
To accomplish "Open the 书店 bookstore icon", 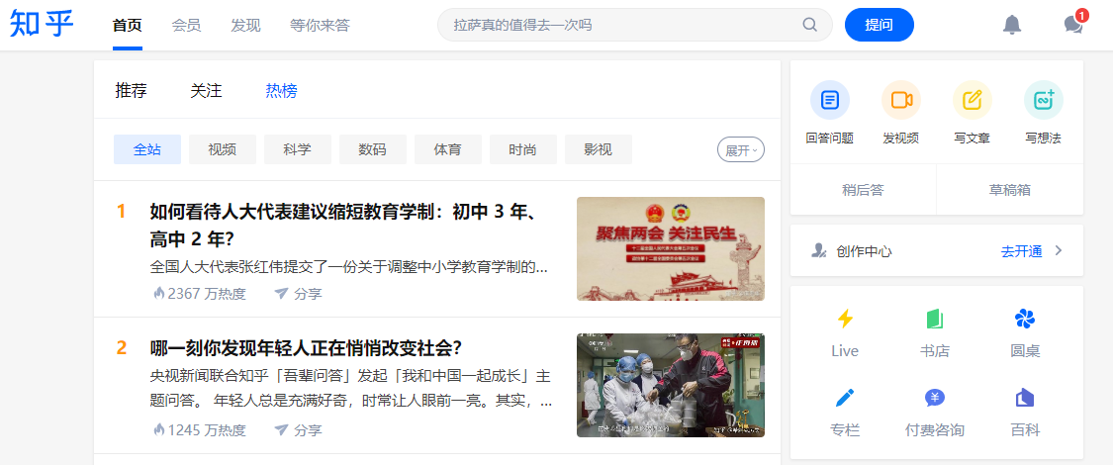I will (x=935, y=319).
